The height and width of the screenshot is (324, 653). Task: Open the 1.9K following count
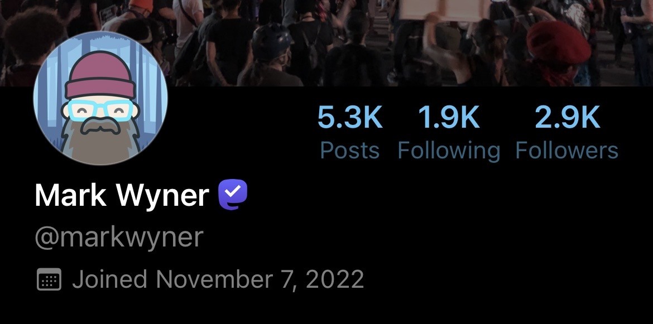coord(449,118)
